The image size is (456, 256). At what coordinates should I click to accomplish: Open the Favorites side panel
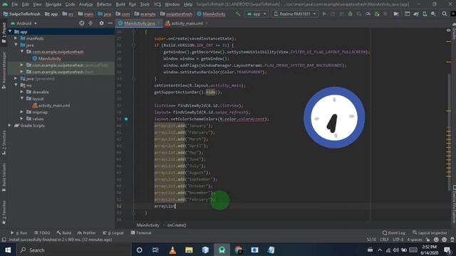tap(4, 212)
